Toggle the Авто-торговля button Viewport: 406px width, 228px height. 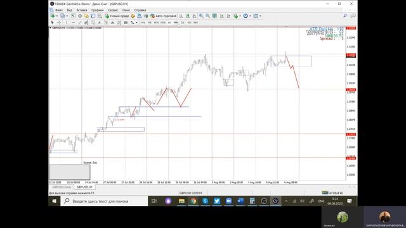click(x=164, y=16)
